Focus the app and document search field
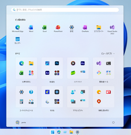Screen dimensions: 131x135 point(65,10)
